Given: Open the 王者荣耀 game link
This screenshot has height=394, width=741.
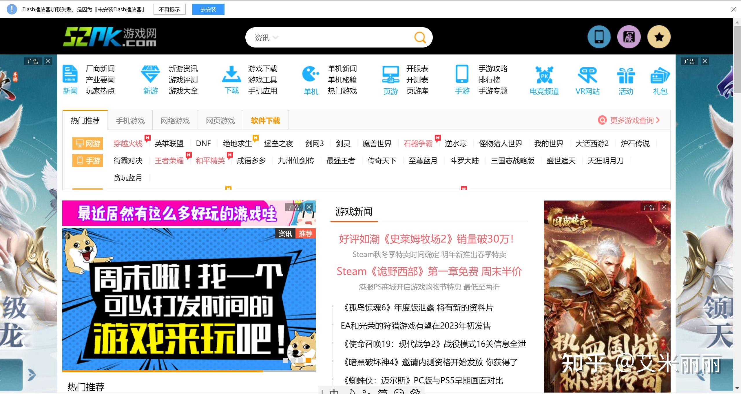Looking at the screenshot, I should [x=169, y=160].
